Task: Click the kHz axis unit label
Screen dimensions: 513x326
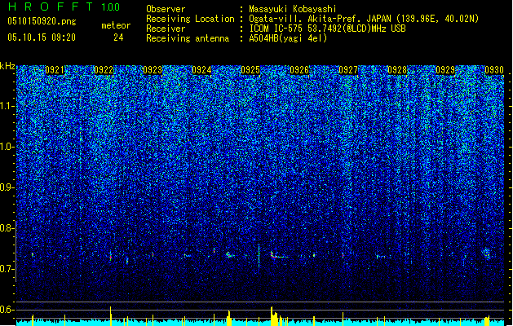Action: coord(7,66)
